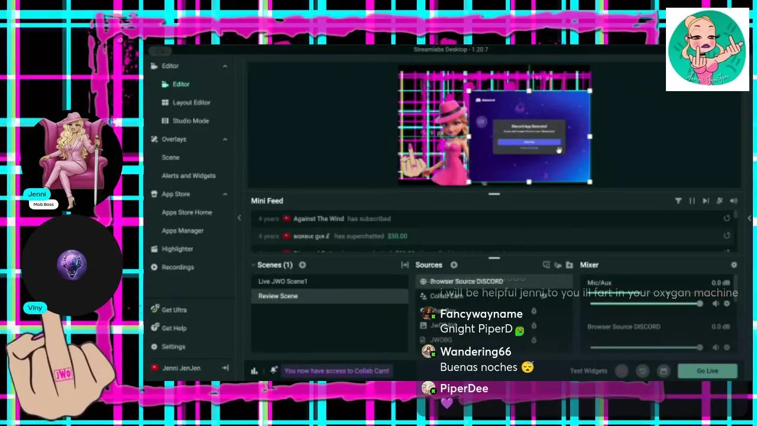The height and width of the screenshot is (426, 757).
Task: Open Streamlabs Settings
Action: (173, 347)
